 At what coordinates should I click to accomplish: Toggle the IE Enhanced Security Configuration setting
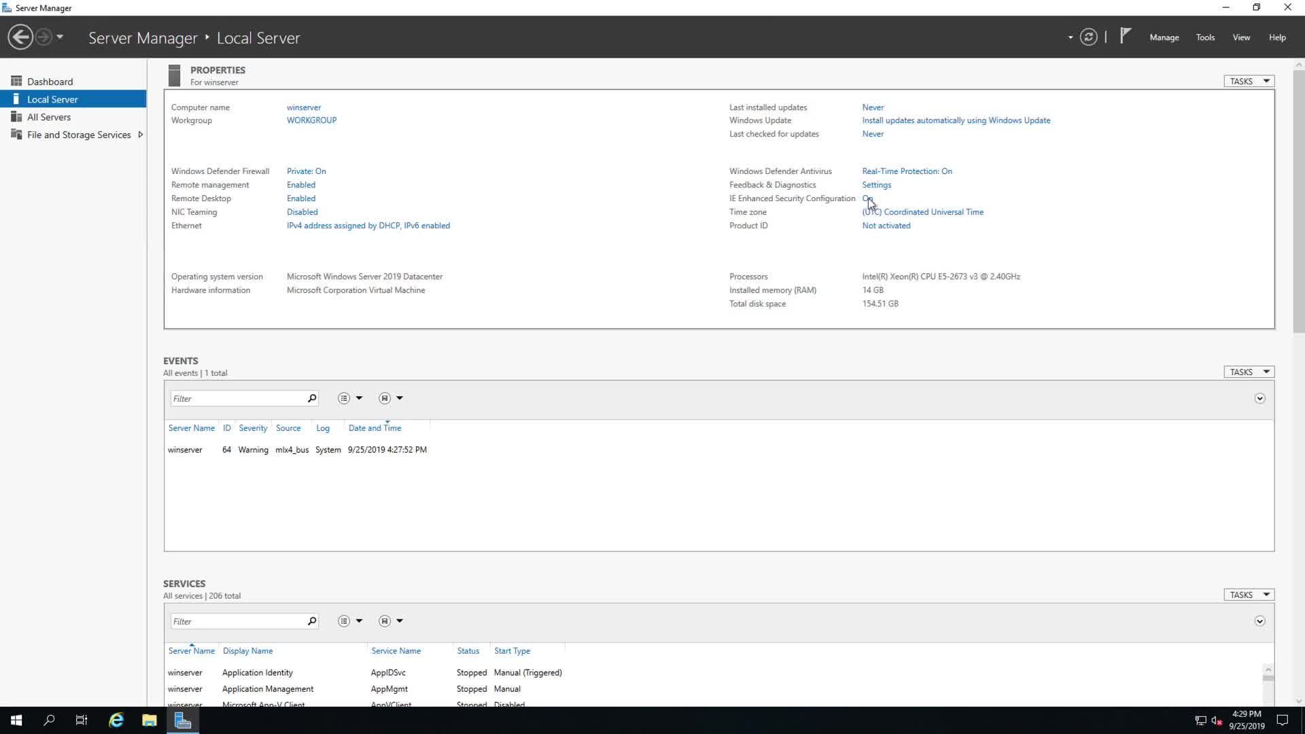pos(867,198)
